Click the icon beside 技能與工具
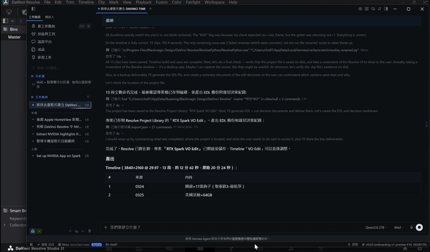 point(34,34)
